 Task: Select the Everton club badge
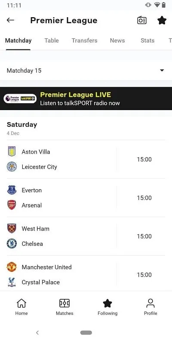click(12, 190)
